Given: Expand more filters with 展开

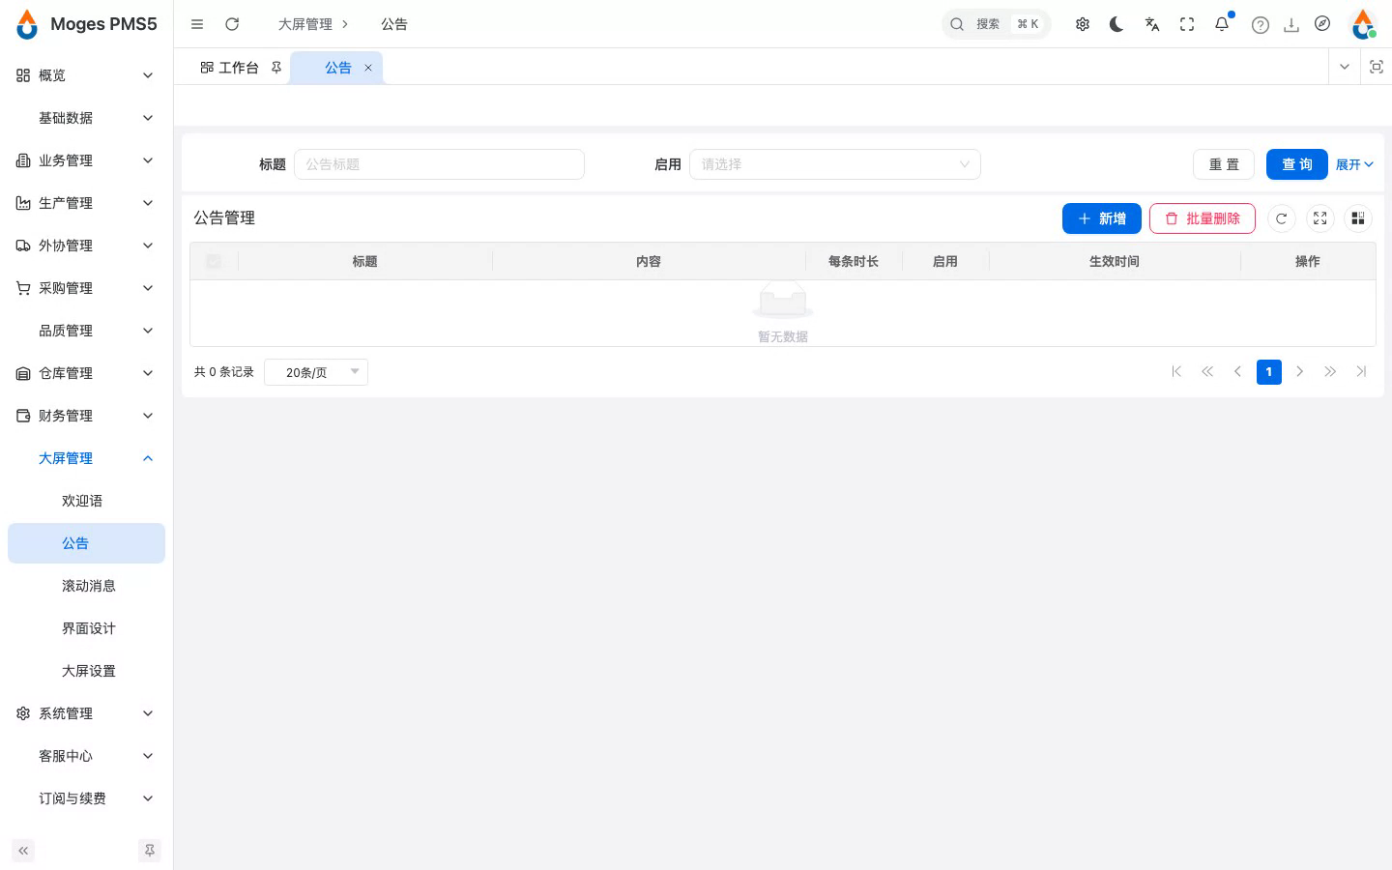Looking at the screenshot, I should pos(1354,164).
